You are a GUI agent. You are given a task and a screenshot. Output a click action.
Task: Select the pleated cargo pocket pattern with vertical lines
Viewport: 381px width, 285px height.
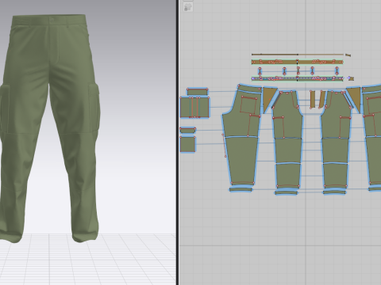coord(194,107)
